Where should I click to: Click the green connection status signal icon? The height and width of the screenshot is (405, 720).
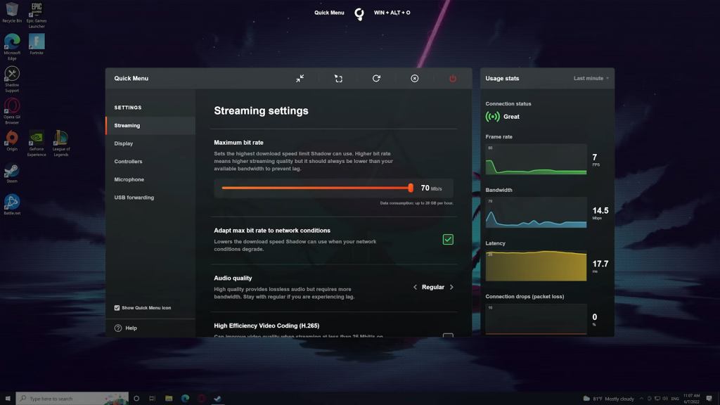click(493, 117)
